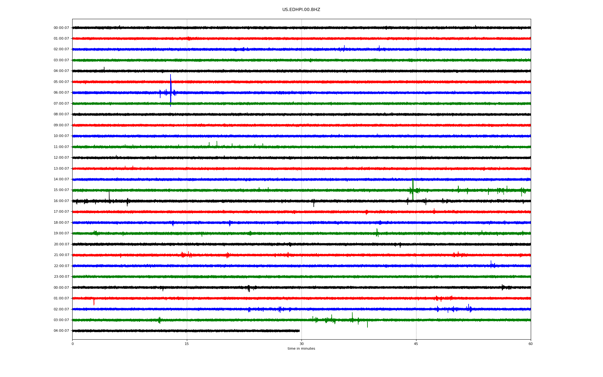Click the 12:00:07 trace time label
Image resolution: width=603 pixels, height=377 pixels.
(x=61, y=158)
